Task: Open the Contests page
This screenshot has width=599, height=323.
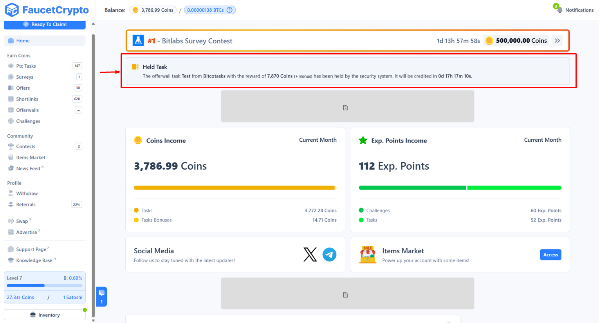Action: (26, 146)
